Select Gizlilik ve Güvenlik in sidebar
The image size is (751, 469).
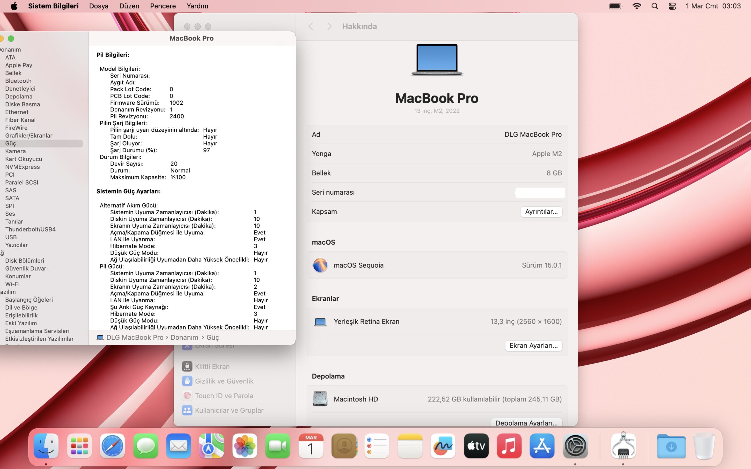[218, 381]
